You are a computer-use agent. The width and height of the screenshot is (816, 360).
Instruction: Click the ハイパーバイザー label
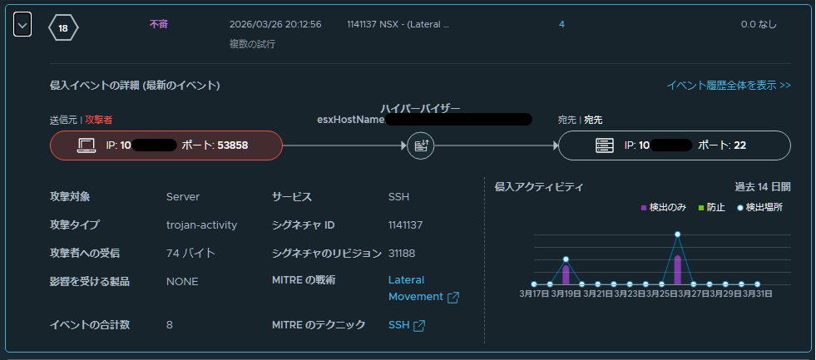(421, 108)
